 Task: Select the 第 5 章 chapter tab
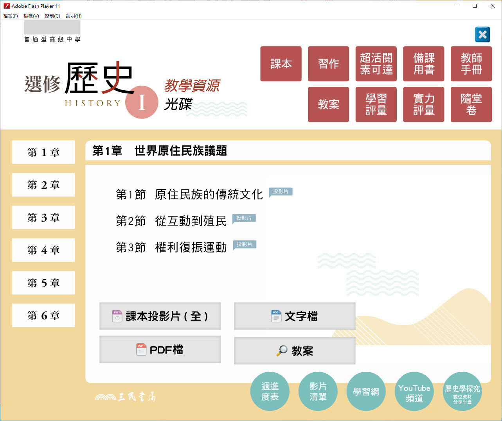point(43,283)
